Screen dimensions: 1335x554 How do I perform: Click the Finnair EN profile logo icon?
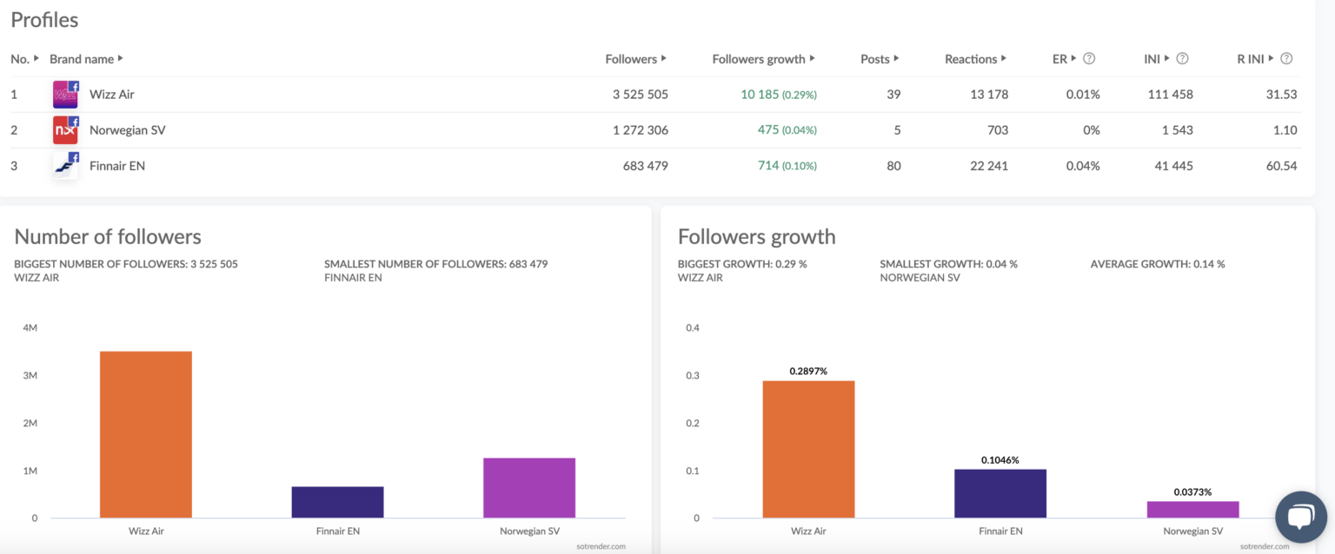click(x=65, y=166)
